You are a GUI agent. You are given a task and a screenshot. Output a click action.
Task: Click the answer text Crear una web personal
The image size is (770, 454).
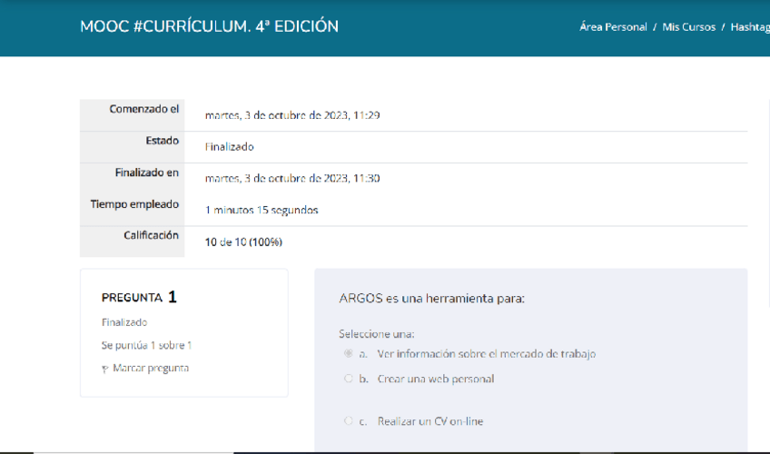[436, 379]
